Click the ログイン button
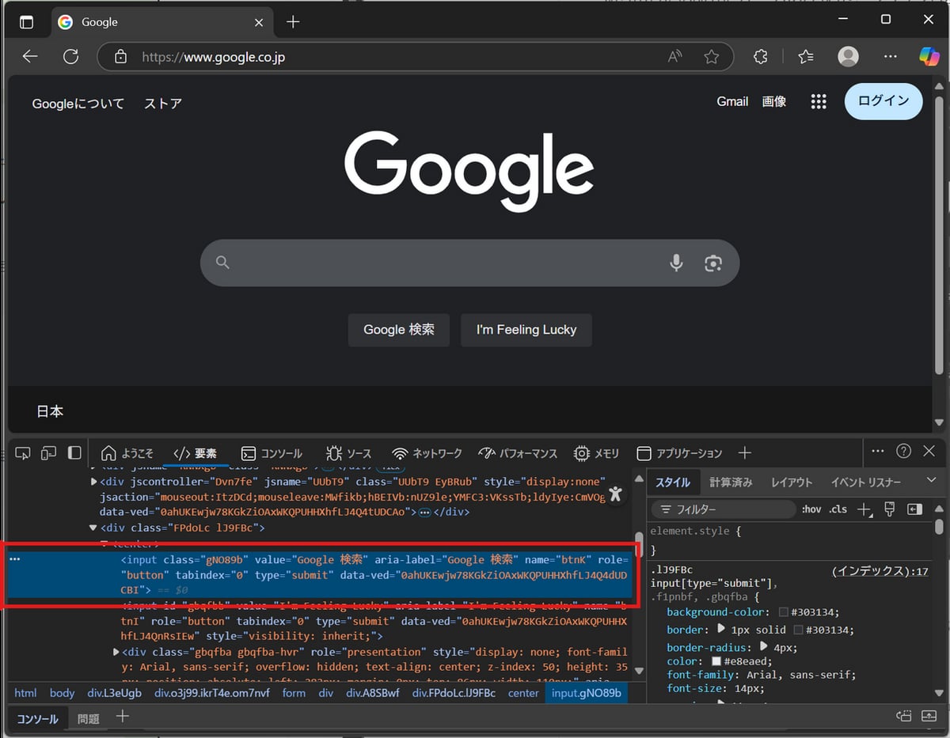Screen dimensions: 950x738 pos(883,101)
